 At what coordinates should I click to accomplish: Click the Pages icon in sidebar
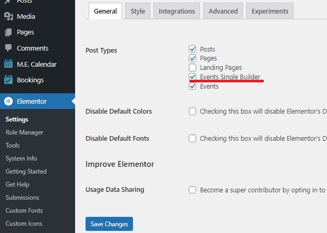[8, 32]
